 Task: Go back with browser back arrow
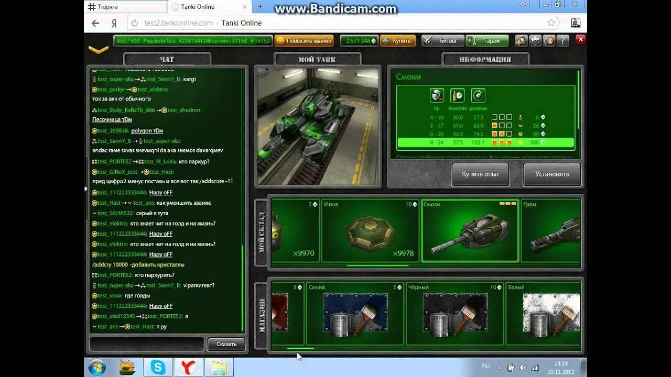click(x=95, y=23)
